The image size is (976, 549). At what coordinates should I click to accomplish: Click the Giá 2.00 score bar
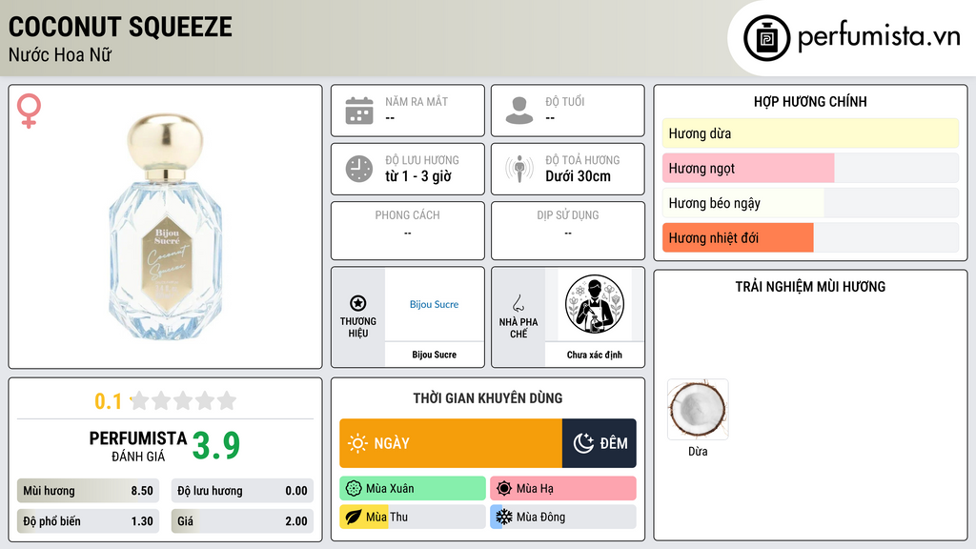(x=242, y=521)
